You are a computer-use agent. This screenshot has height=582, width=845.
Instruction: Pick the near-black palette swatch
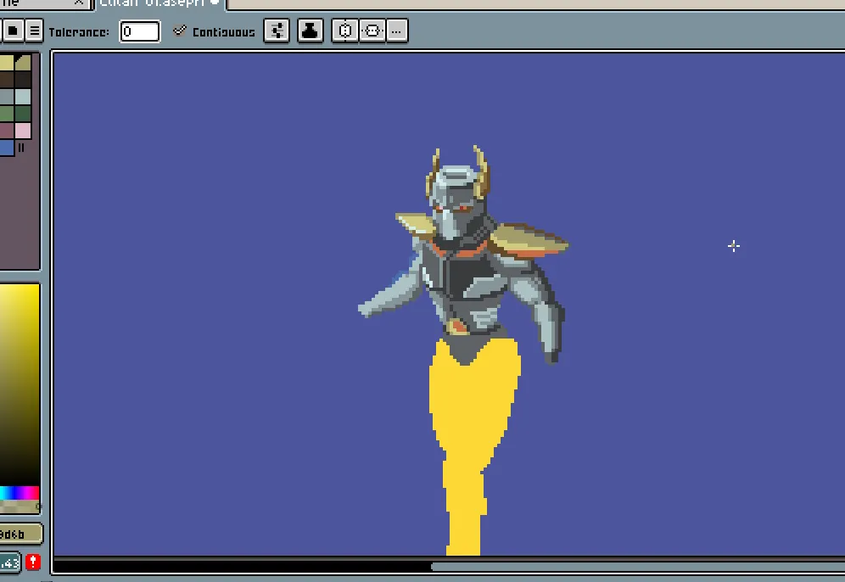tap(23, 80)
